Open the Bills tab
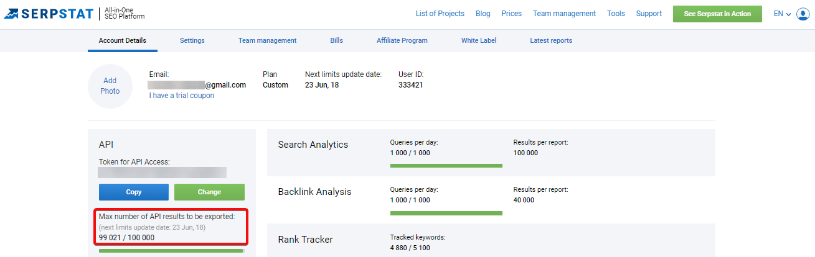815x257 pixels. tap(336, 41)
